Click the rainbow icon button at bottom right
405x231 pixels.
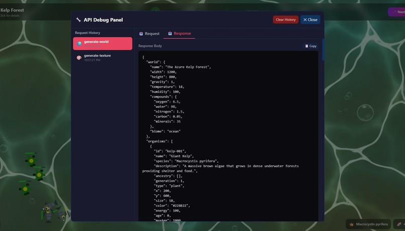click(x=399, y=224)
